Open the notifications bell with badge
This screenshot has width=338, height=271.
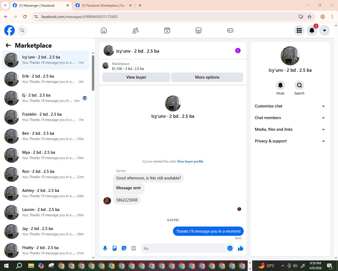[x=312, y=30]
